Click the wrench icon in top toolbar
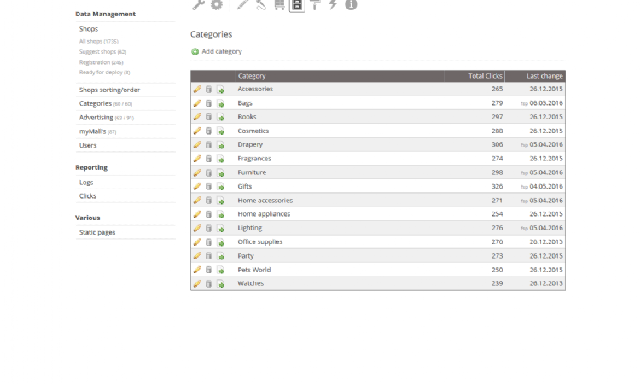The image size is (640, 384). pos(198,4)
